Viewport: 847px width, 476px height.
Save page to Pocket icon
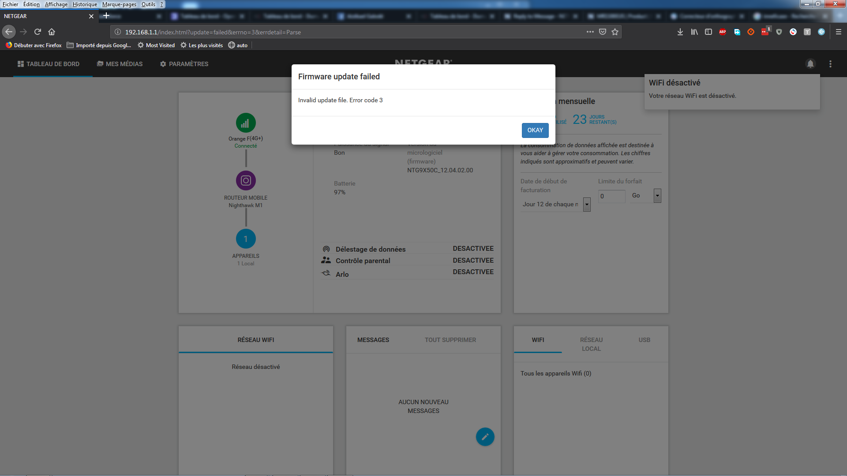603,32
